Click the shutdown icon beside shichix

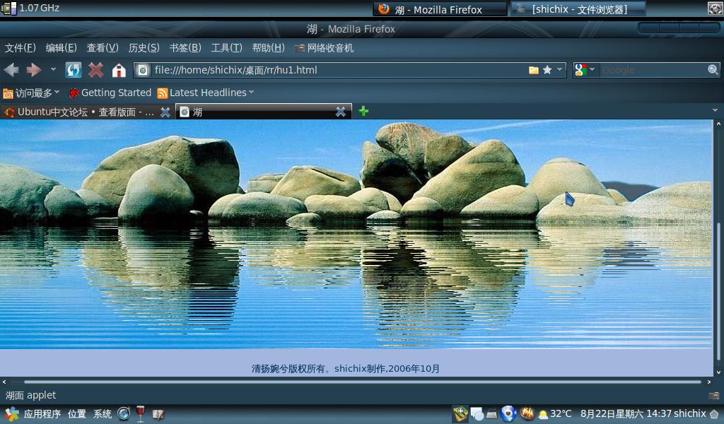tap(714, 414)
